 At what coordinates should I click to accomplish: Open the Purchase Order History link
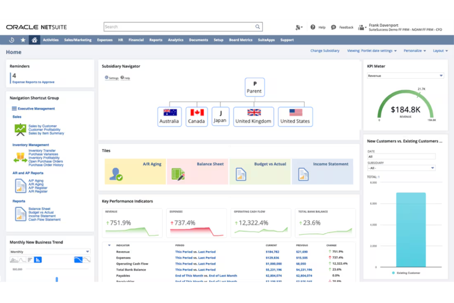pyautogui.click(x=46, y=165)
